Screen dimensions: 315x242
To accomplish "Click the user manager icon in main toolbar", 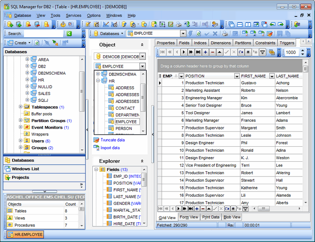I will click(x=215, y=24).
